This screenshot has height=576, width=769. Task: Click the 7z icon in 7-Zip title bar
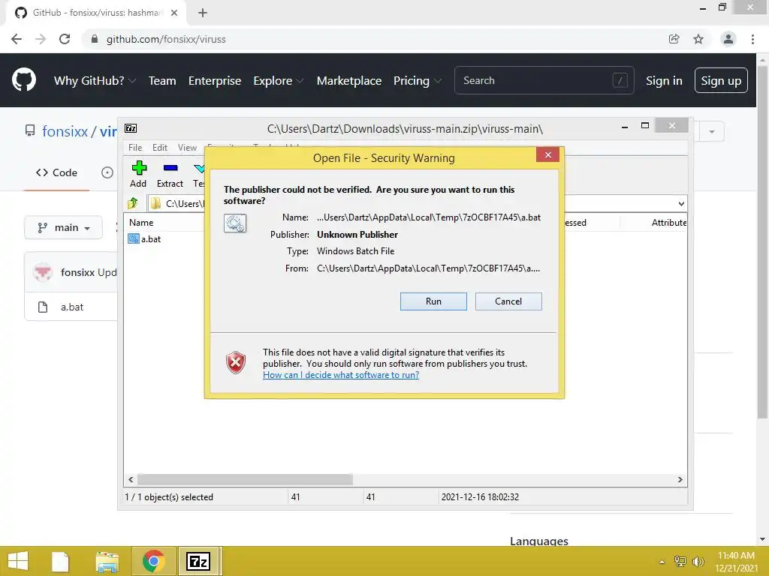[131, 128]
